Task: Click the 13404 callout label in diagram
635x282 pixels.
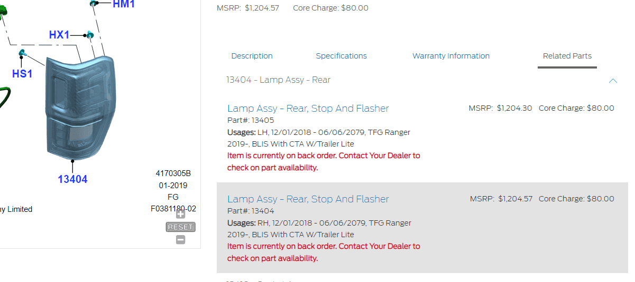Action: tap(72, 179)
